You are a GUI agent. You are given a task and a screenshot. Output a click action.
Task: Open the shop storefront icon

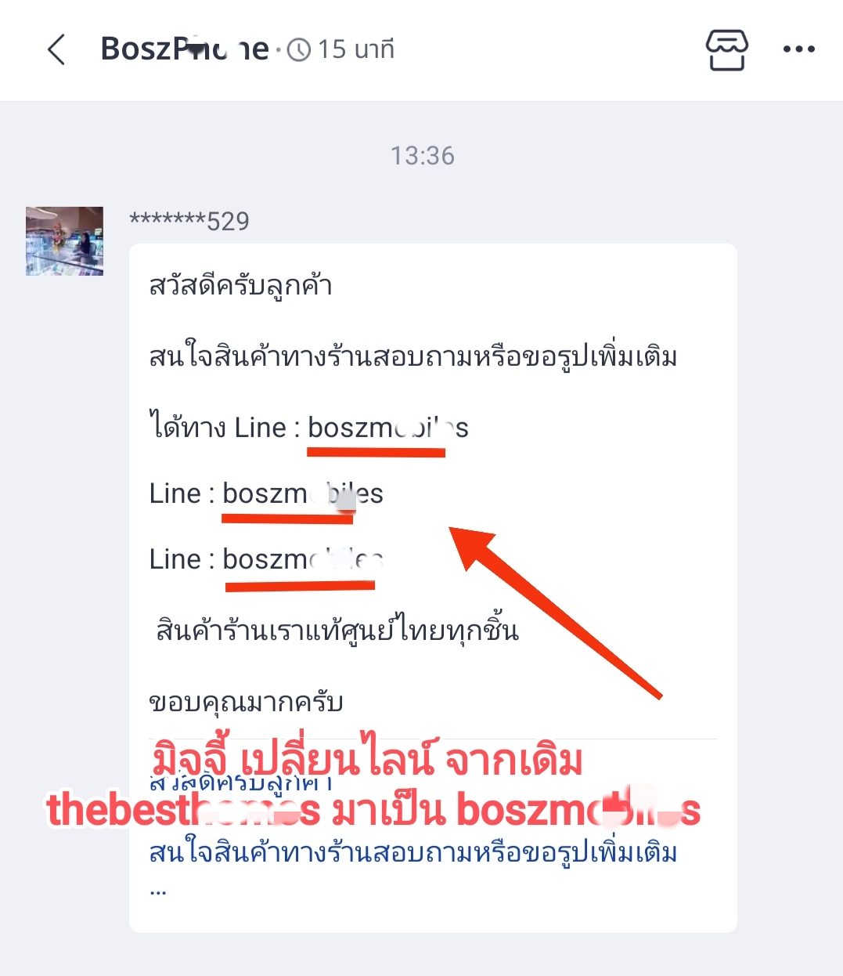727,49
